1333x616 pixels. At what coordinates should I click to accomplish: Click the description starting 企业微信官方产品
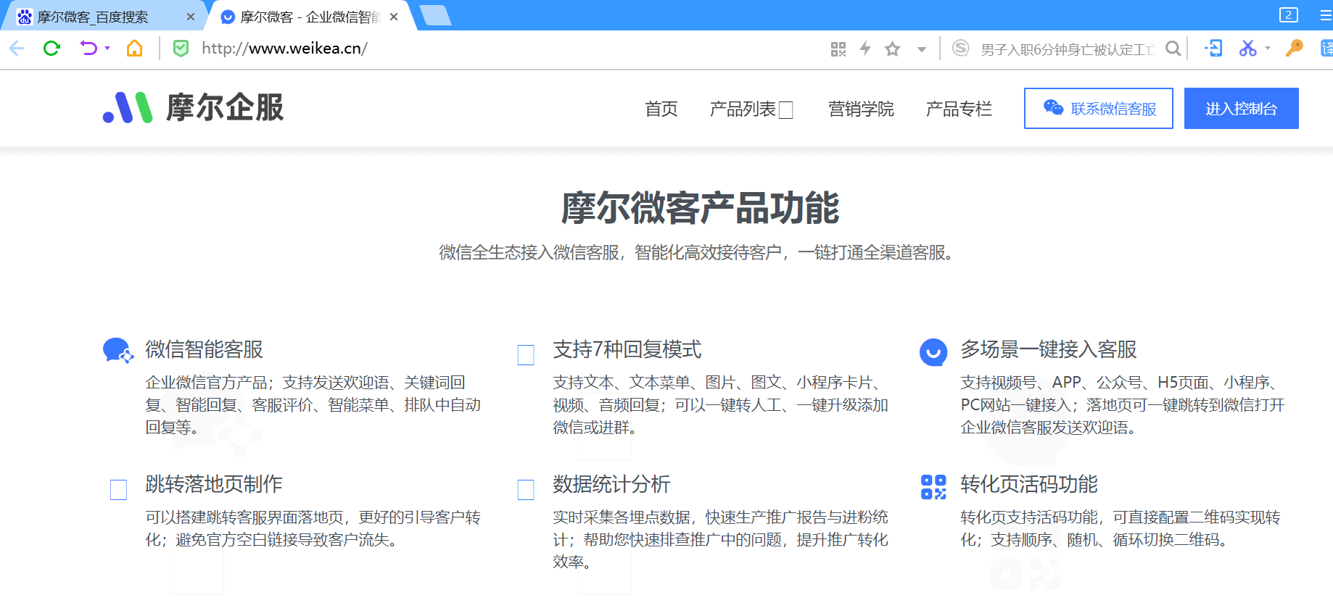(313, 404)
